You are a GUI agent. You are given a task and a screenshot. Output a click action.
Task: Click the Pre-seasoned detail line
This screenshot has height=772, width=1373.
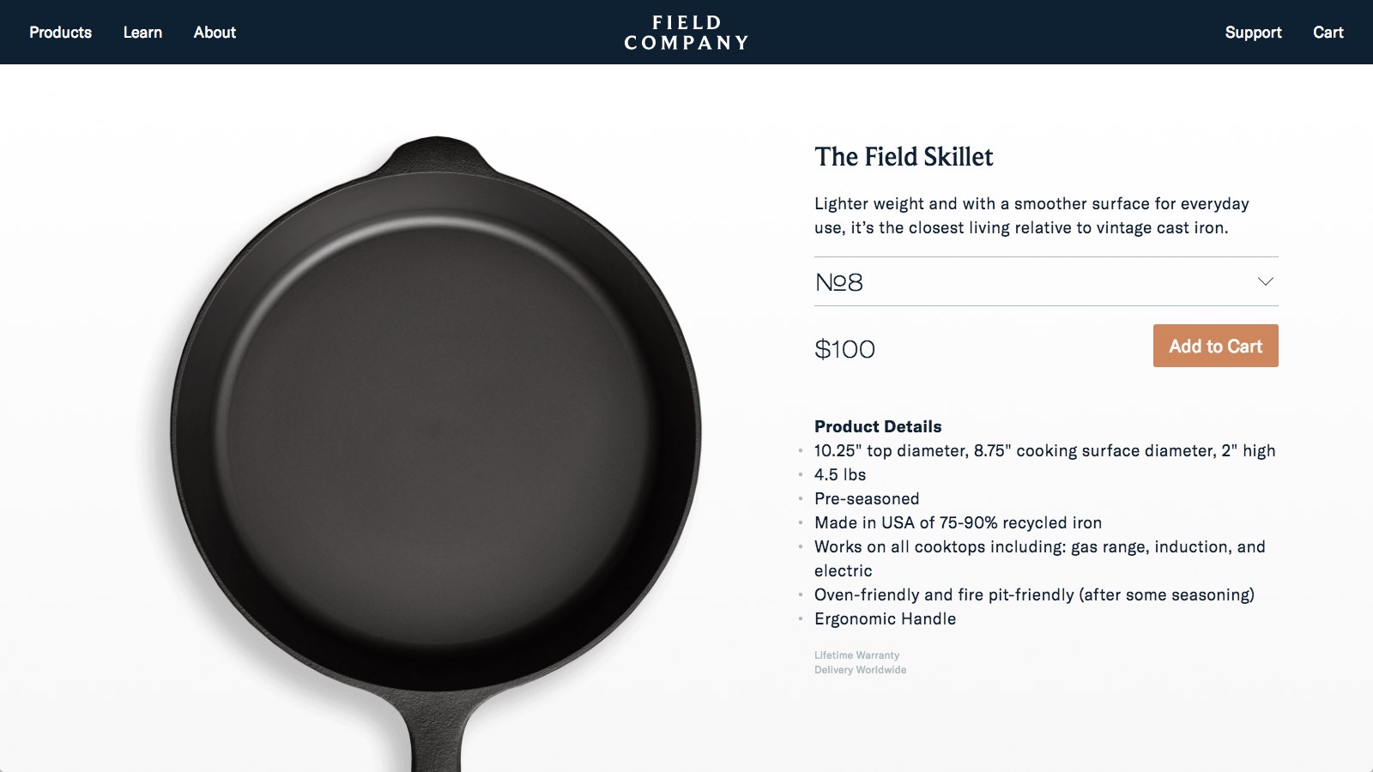(867, 498)
